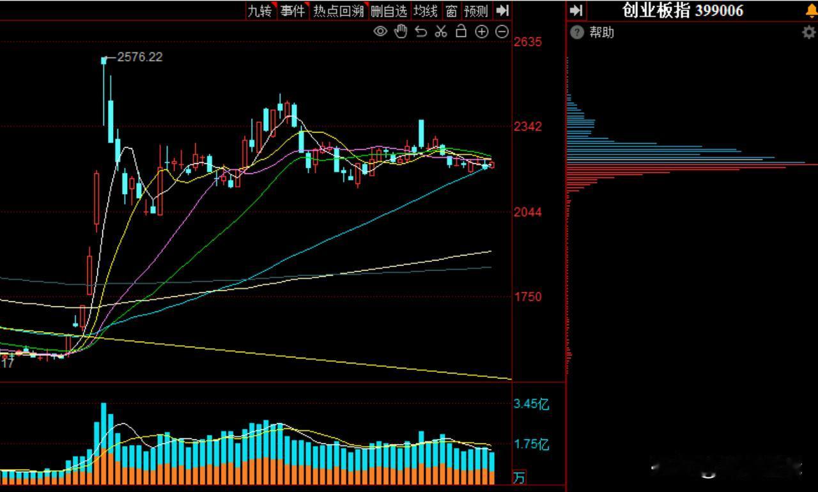Viewport: 818px width, 492px height.
Task: Select the scissors cut tool
Action: pos(441,31)
